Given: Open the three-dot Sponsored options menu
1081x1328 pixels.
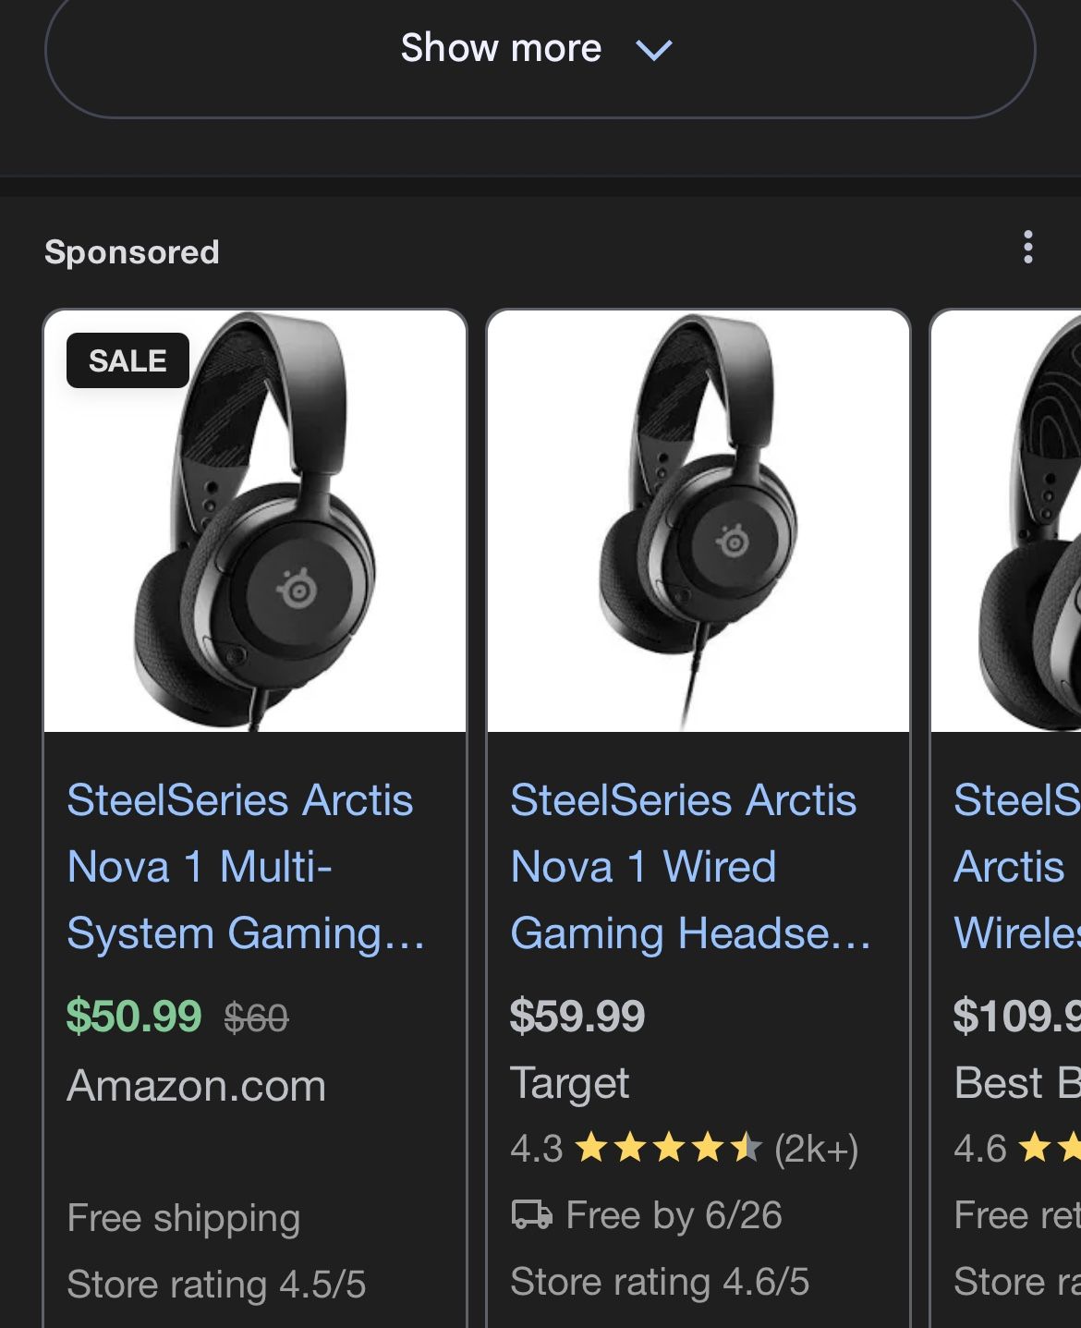Looking at the screenshot, I should tap(1027, 248).
